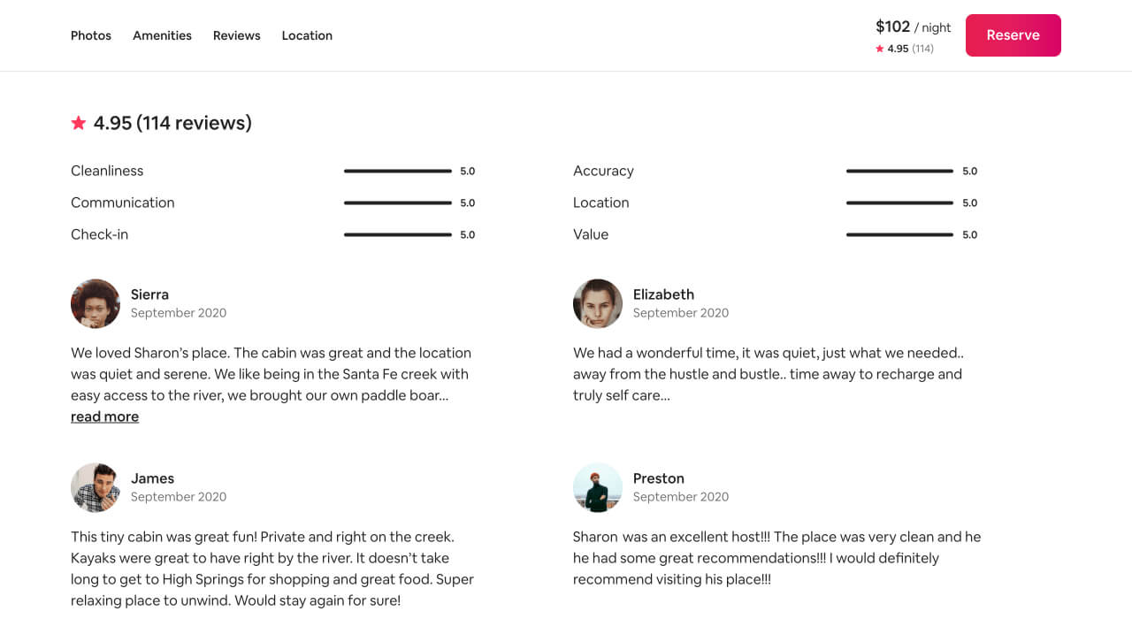Click the Cleanliness rating bar

(397, 171)
